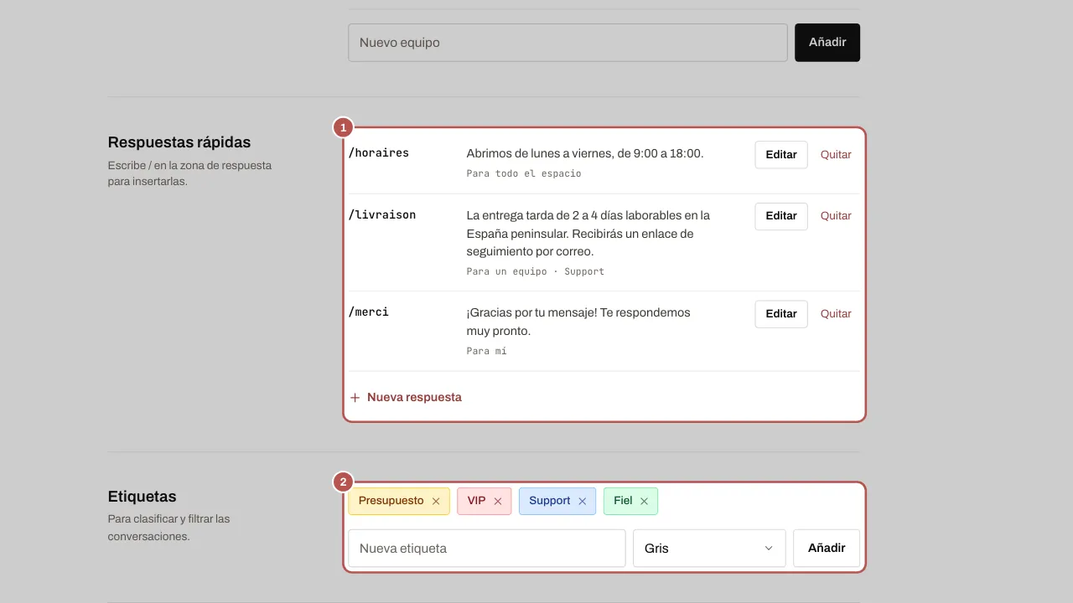Click 'Abrimos de lunes a viernes' reply text
The image size is (1073, 603).
click(x=585, y=154)
